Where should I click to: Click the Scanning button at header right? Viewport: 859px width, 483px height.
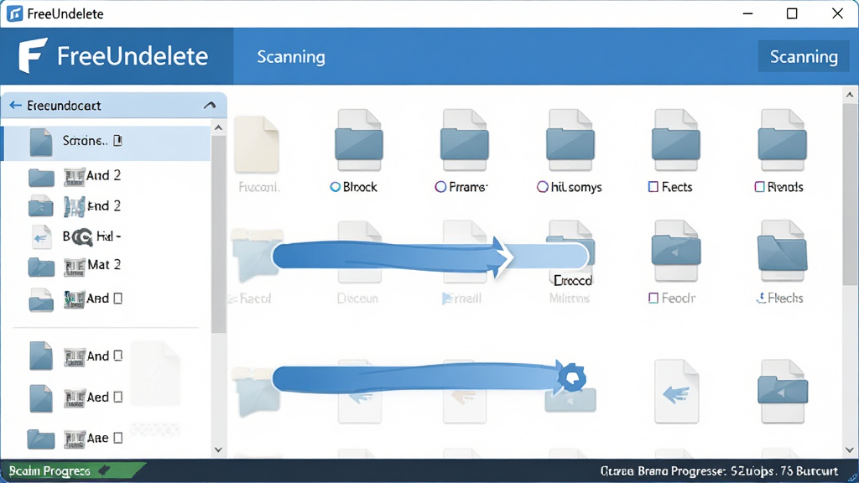click(x=804, y=56)
